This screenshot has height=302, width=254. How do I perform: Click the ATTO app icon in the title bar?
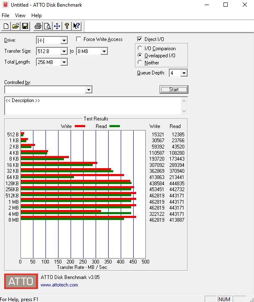pyautogui.click(x=5, y=5)
